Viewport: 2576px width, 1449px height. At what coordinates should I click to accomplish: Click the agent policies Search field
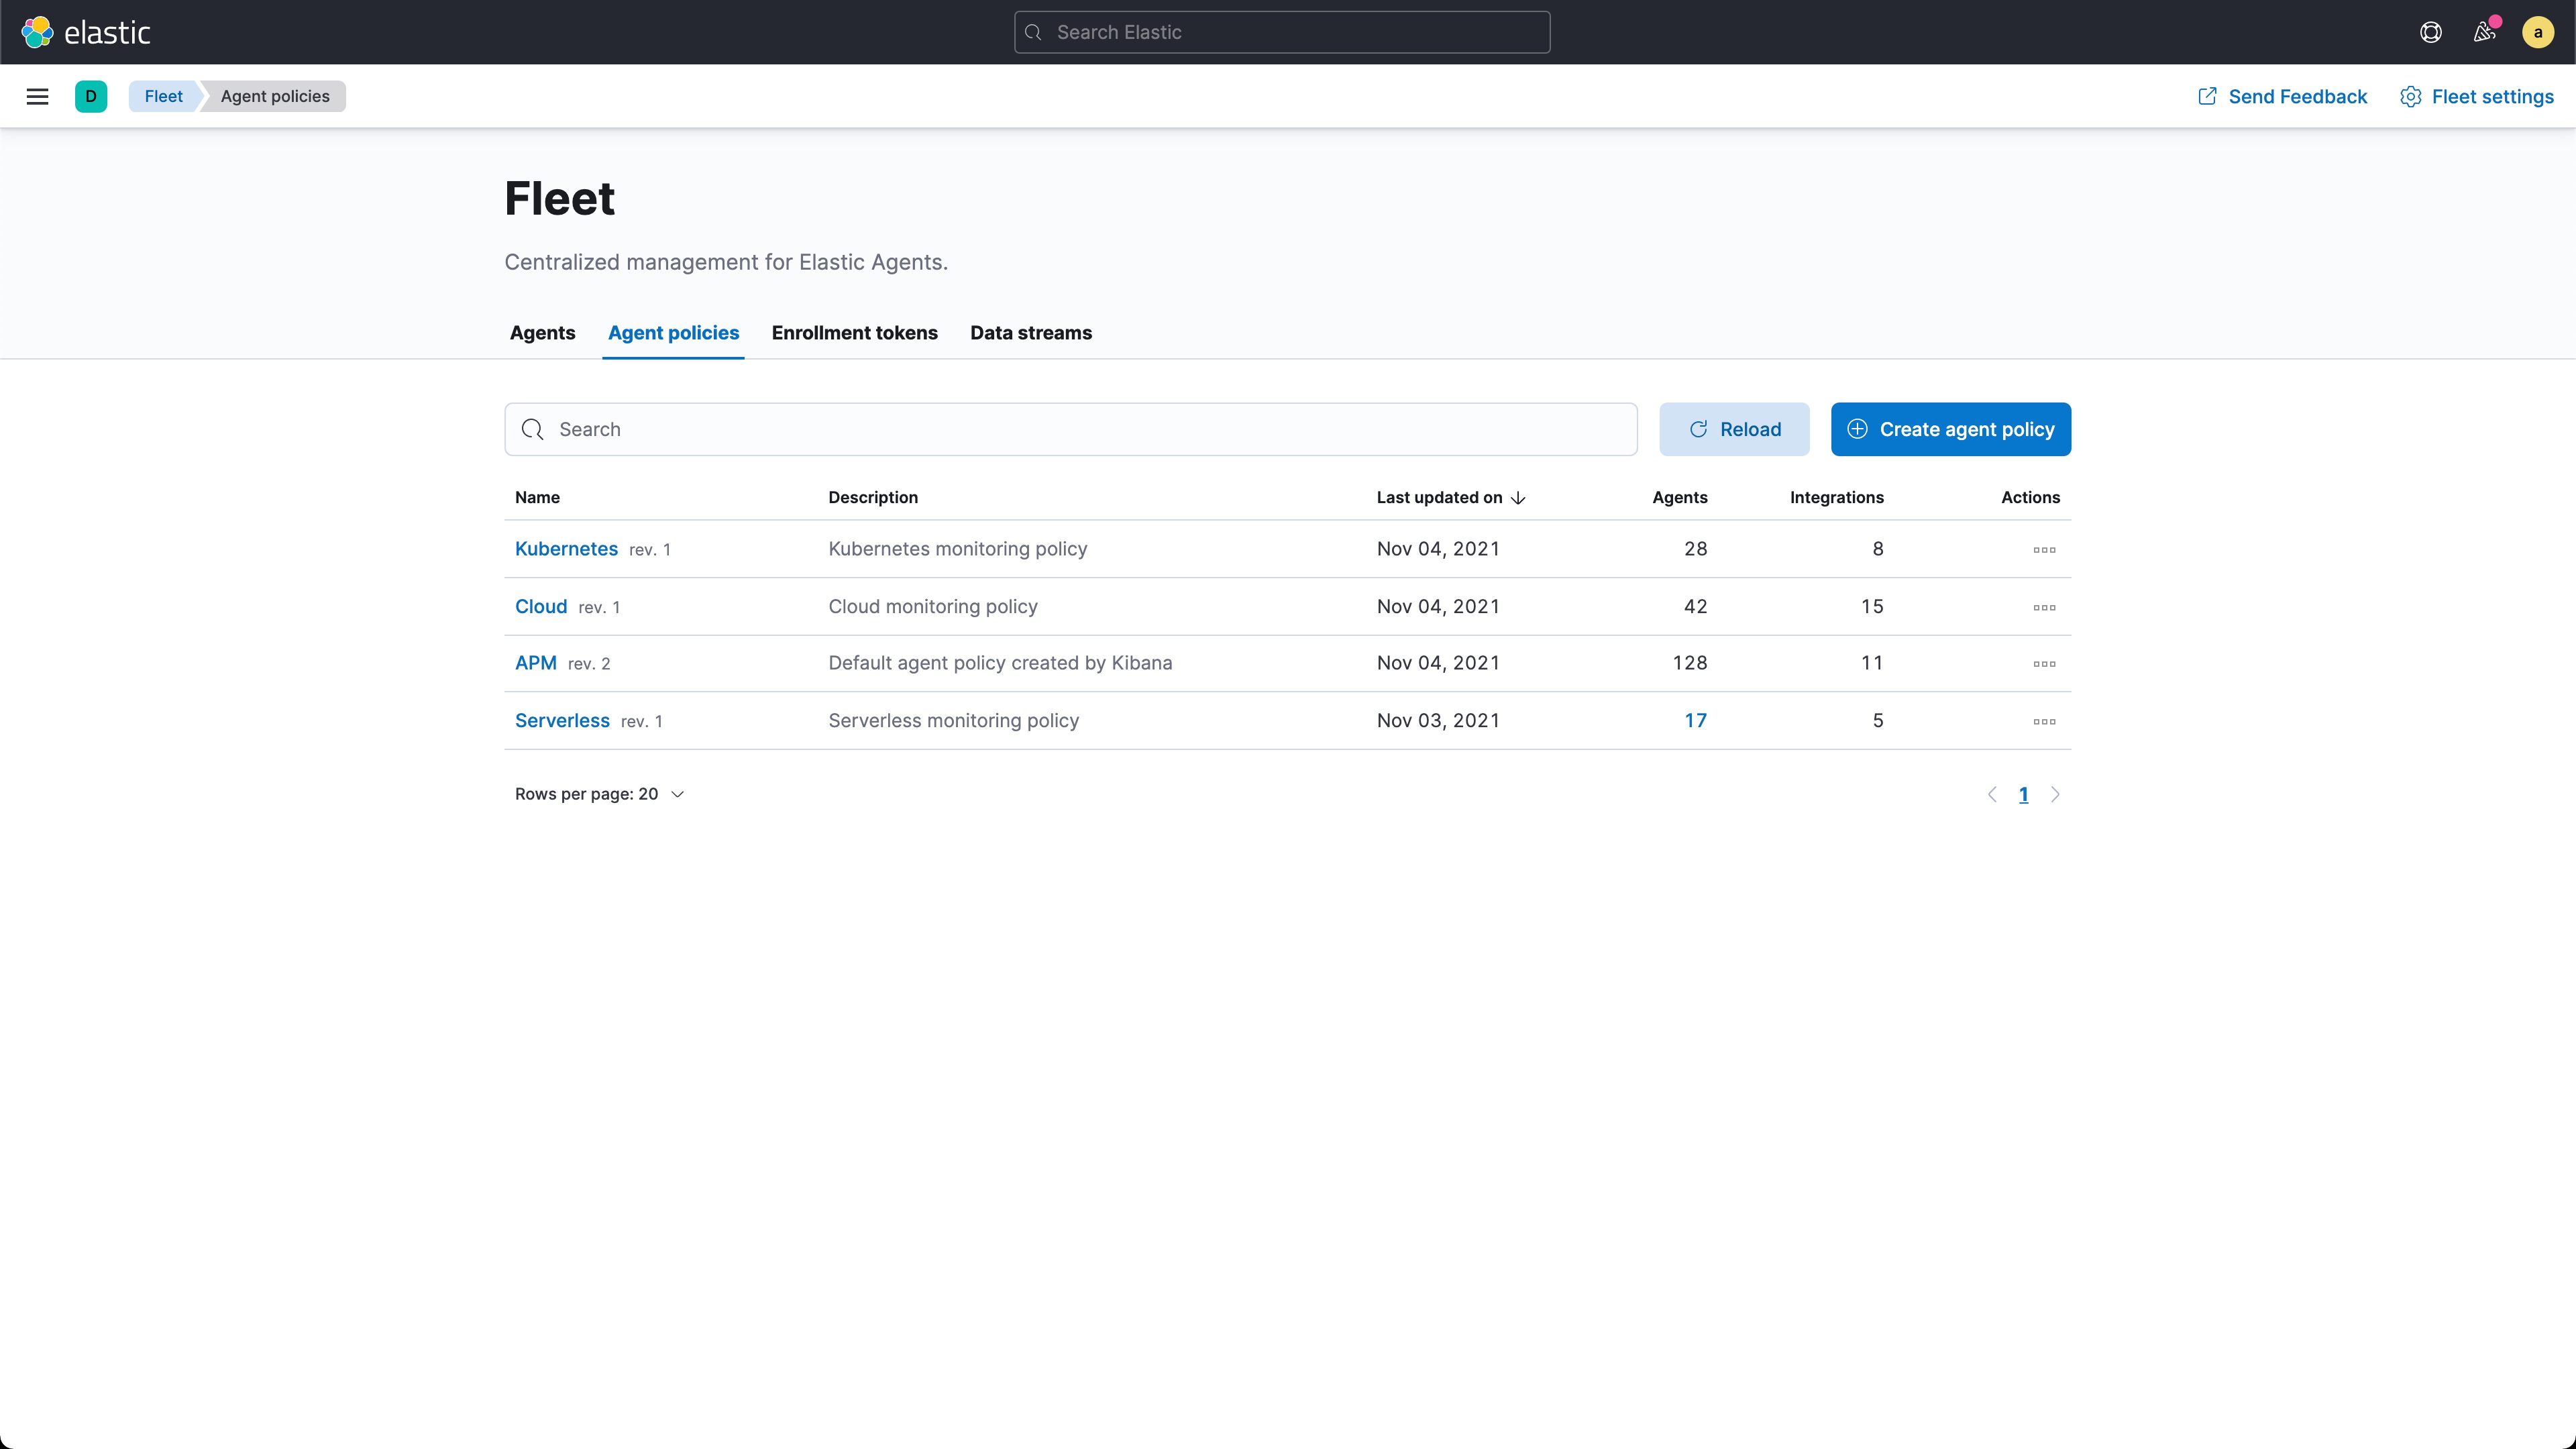coord(1070,429)
